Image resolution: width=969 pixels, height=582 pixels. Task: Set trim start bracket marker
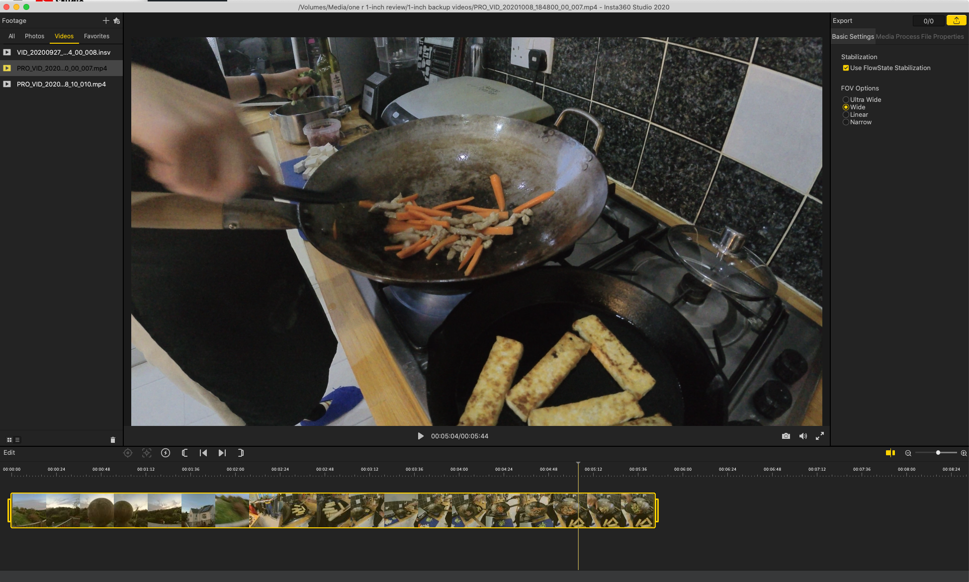click(184, 453)
